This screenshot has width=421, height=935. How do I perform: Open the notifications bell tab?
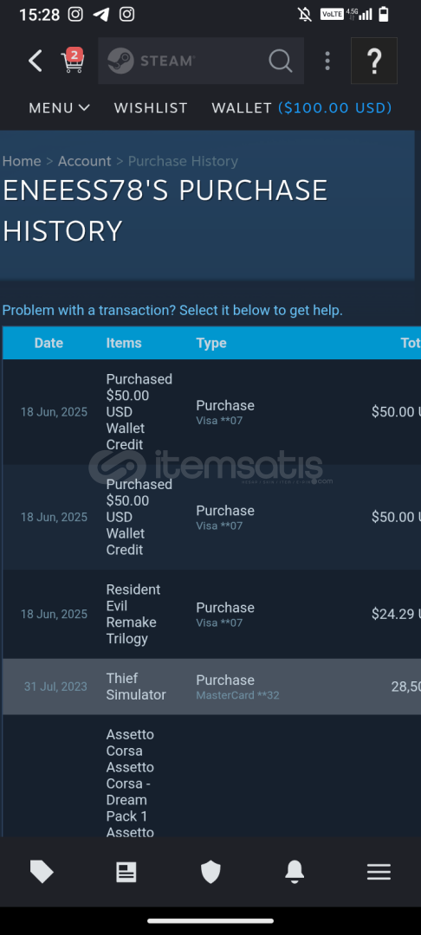click(x=295, y=872)
